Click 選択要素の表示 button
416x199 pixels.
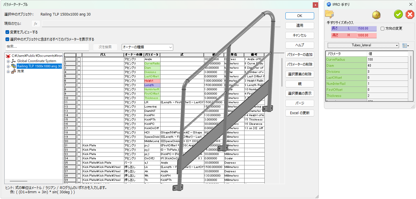(299, 93)
